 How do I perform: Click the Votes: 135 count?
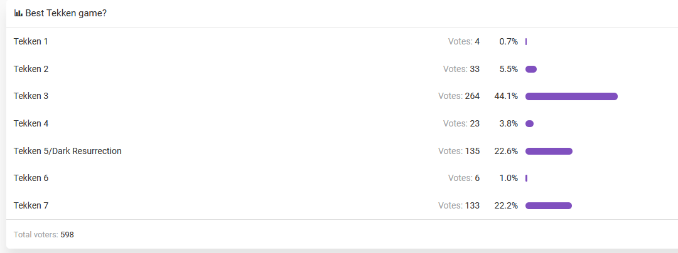point(459,151)
